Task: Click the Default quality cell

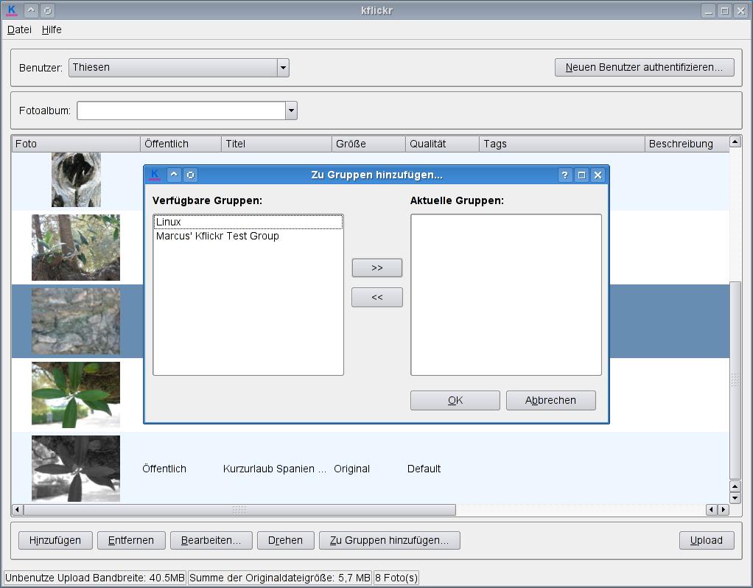Action: click(x=424, y=469)
